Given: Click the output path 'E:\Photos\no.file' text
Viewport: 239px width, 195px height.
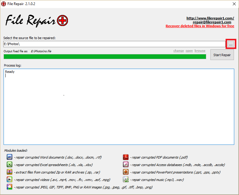Looking at the screenshot, I should pos(41,51).
